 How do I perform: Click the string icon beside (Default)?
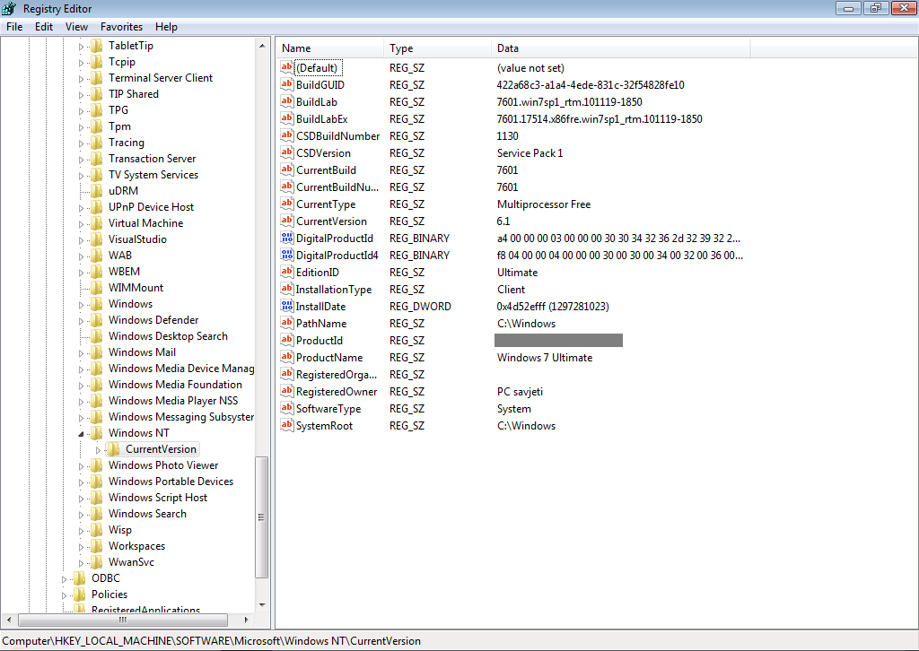(x=286, y=67)
